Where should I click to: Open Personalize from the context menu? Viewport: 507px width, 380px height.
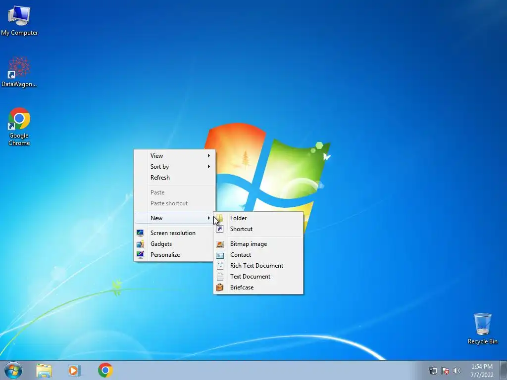[x=175, y=255]
